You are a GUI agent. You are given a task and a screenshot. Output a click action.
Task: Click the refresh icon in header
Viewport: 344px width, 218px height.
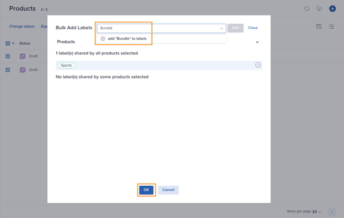(x=307, y=9)
